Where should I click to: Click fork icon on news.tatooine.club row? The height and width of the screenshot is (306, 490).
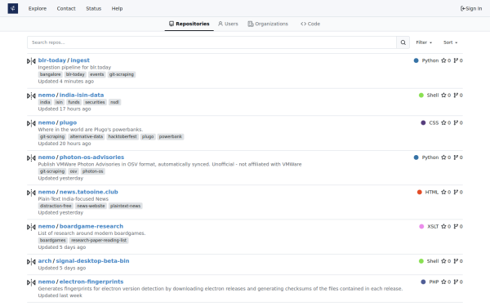456,192
